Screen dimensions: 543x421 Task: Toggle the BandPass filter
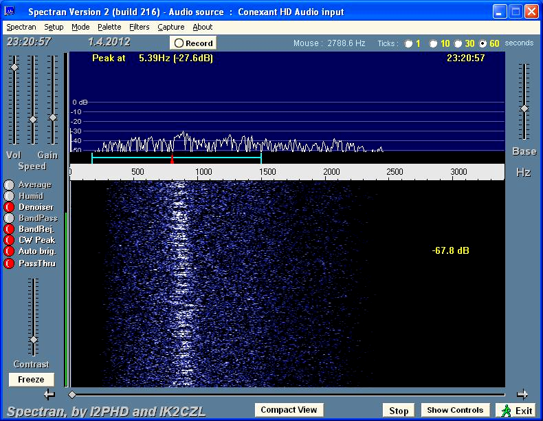[x=9, y=218]
